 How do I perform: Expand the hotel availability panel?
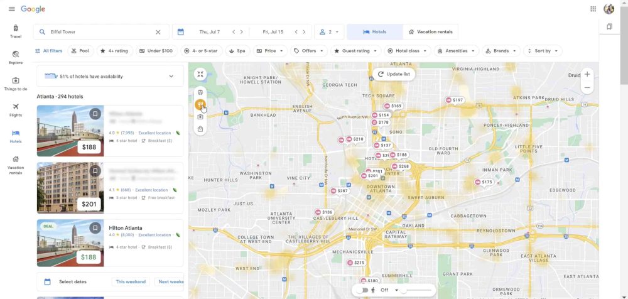(x=171, y=77)
